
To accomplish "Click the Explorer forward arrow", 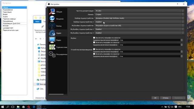I will [40, 39].
